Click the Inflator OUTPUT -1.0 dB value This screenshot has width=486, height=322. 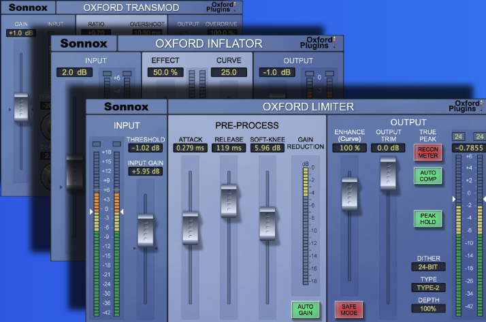277,72
